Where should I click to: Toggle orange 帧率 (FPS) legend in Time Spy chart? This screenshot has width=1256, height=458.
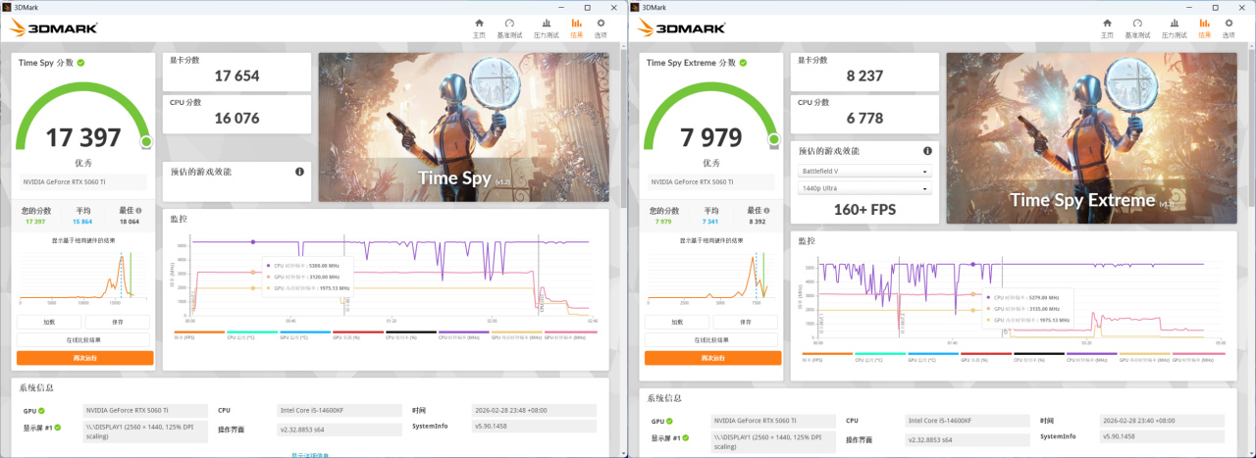coord(199,334)
